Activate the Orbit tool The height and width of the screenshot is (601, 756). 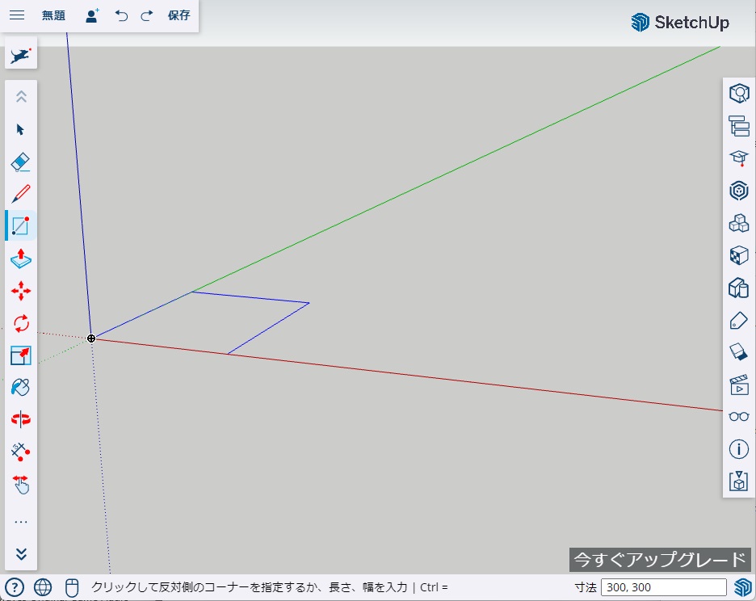click(x=21, y=419)
